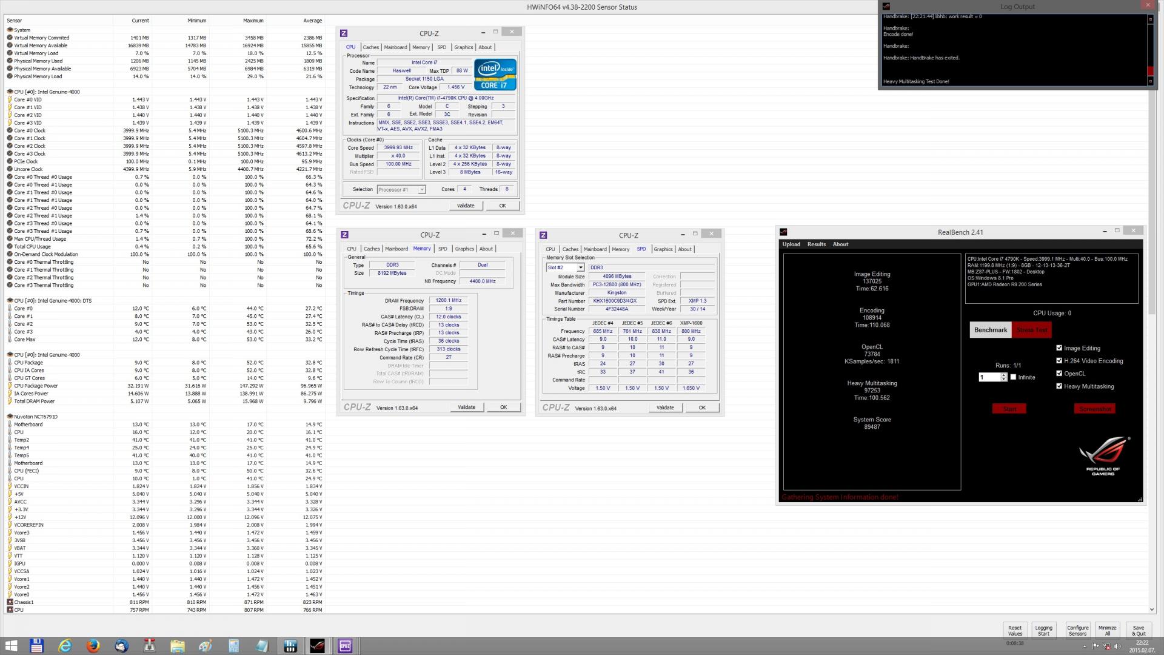
Task: Click OK in the Memory CPU-Z window
Action: (503, 407)
